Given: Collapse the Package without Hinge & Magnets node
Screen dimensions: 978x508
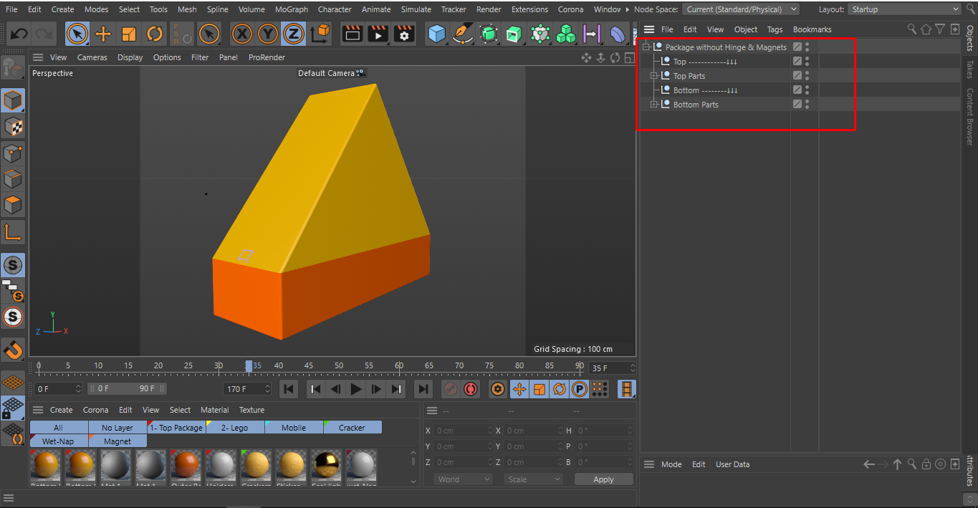Looking at the screenshot, I should (x=646, y=47).
